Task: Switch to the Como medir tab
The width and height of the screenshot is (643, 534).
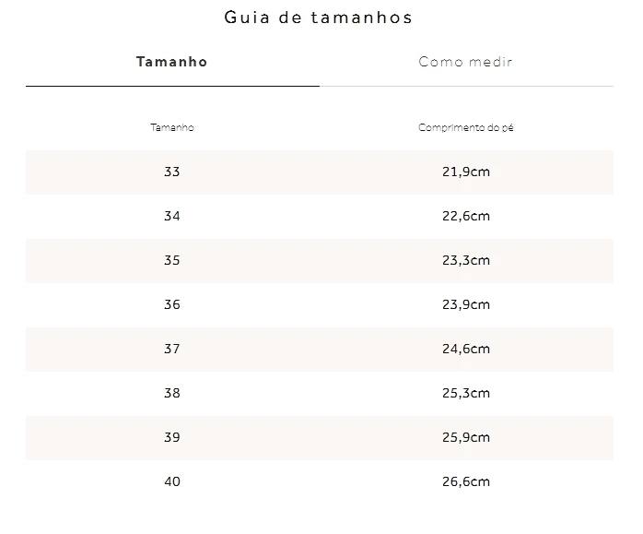Action: pyautogui.click(x=466, y=62)
